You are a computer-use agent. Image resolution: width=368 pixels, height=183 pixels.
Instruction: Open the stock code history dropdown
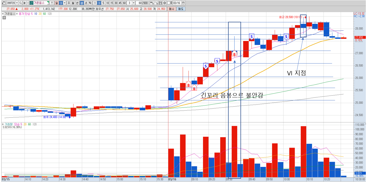17,3
